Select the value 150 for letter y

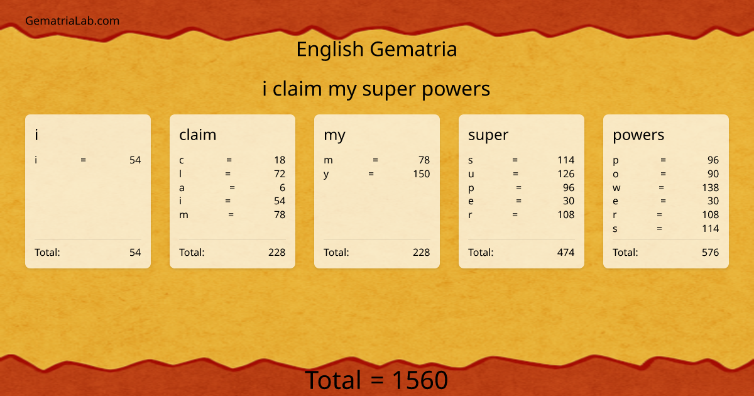tap(422, 174)
